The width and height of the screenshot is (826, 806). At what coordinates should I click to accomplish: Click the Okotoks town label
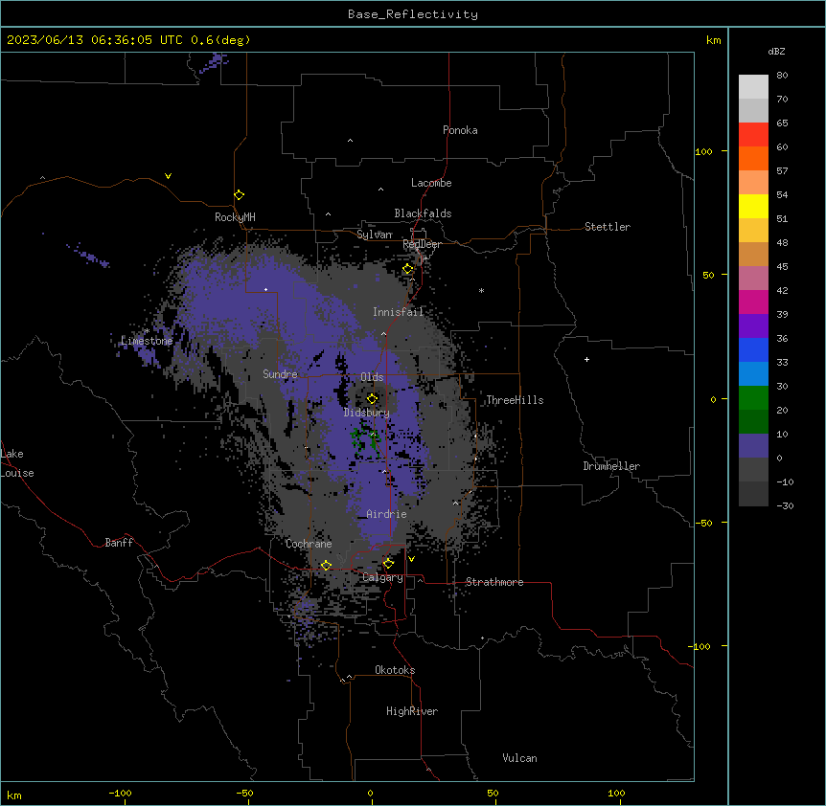[395, 670]
